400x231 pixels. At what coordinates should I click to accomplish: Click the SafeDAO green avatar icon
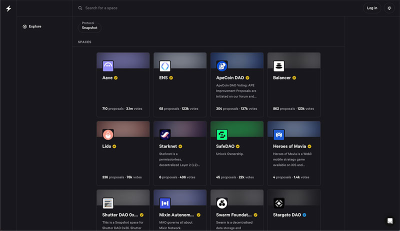pyautogui.click(x=221, y=134)
